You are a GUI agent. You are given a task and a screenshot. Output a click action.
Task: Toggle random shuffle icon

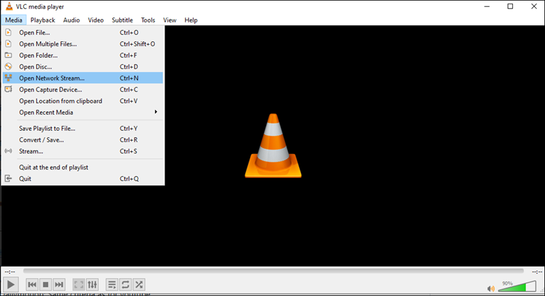point(139,285)
